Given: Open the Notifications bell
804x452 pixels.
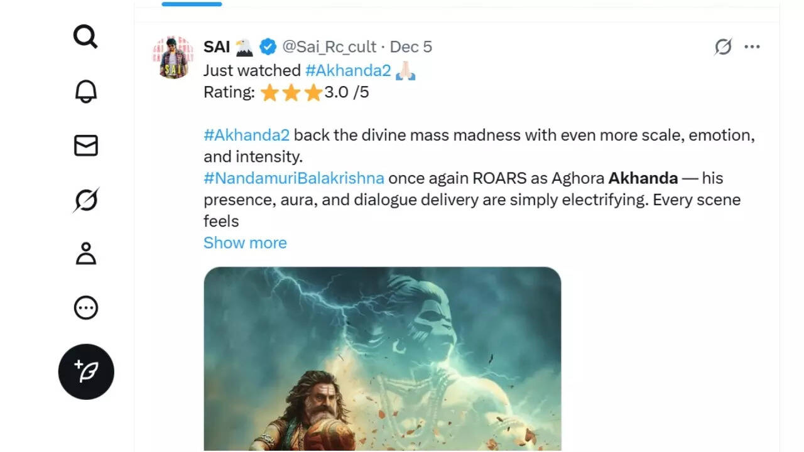Looking at the screenshot, I should pyautogui.click(x=85, y=91).
